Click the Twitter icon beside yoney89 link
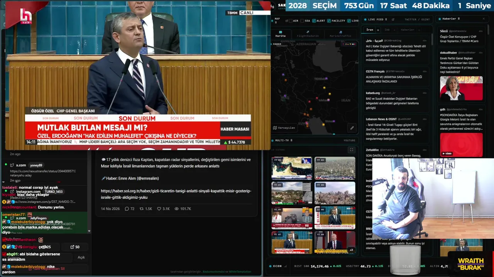Screen dimensions: 494x277 pyautogui.click(x=12, y=165)
